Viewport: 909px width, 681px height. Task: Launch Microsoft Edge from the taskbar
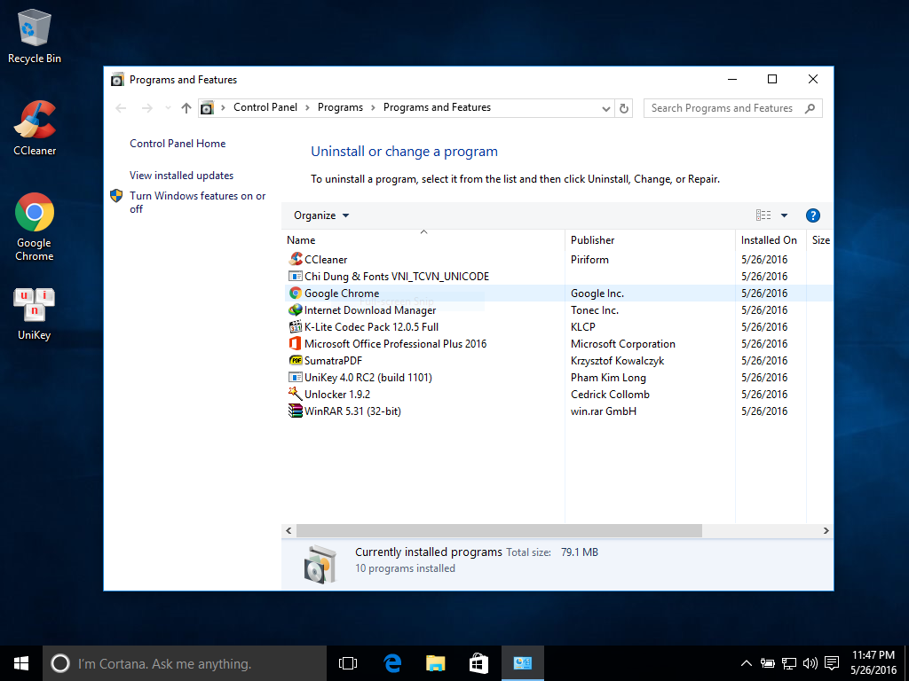coord(392,663)
